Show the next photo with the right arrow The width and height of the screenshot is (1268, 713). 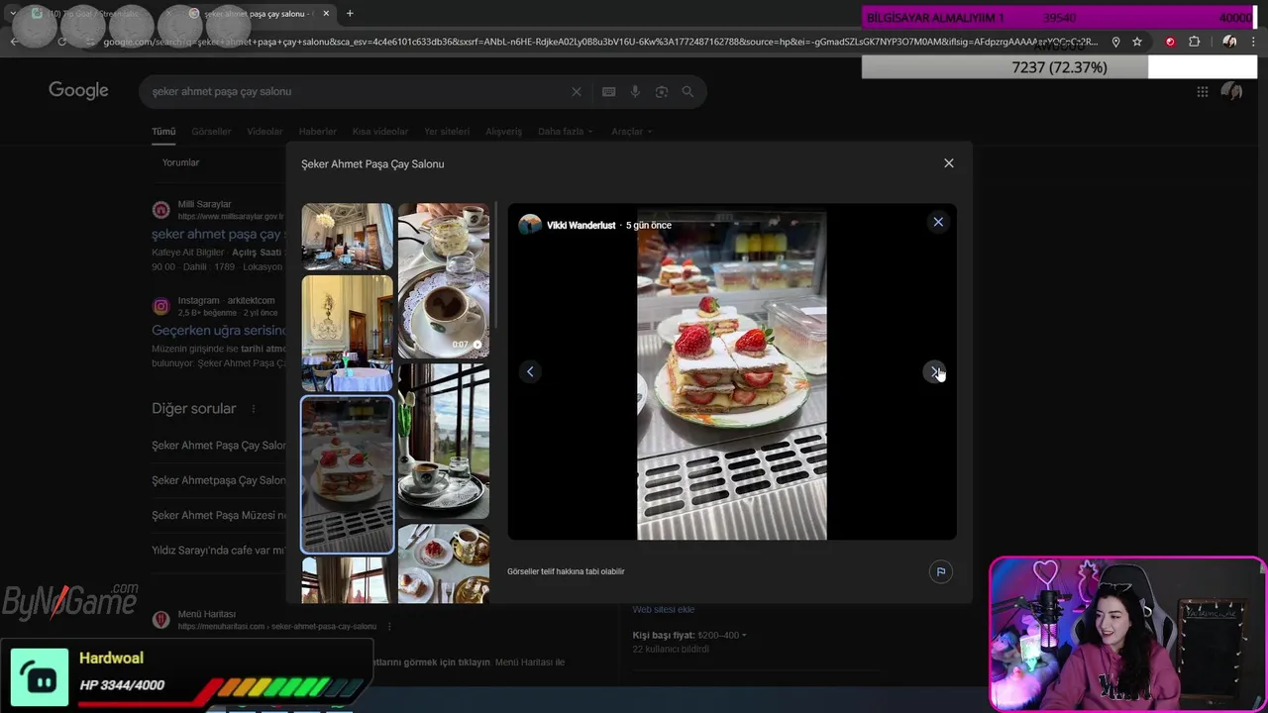935,372
